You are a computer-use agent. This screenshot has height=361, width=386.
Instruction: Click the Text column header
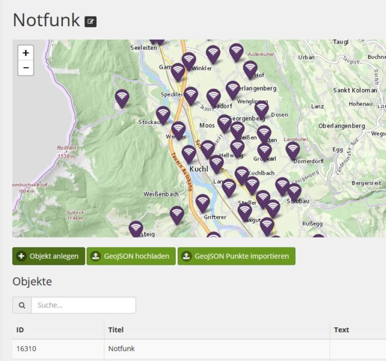pyautogui.click(x=341, y=330)
